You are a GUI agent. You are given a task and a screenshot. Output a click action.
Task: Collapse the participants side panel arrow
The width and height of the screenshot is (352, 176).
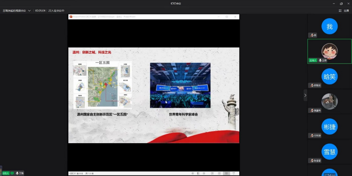click(x=305, y=95)
